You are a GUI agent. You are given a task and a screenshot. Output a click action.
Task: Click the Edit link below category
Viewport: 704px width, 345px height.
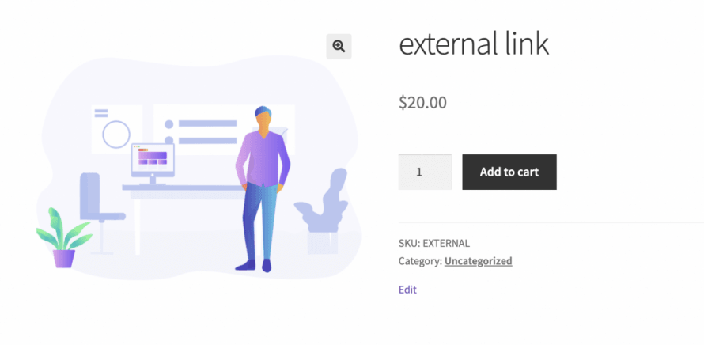407,290
